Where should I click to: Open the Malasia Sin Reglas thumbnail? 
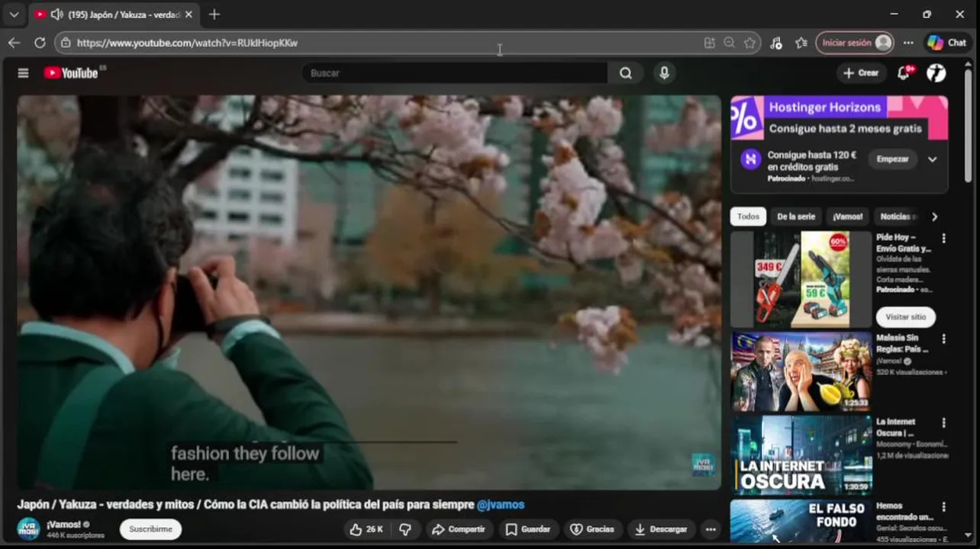801,371
